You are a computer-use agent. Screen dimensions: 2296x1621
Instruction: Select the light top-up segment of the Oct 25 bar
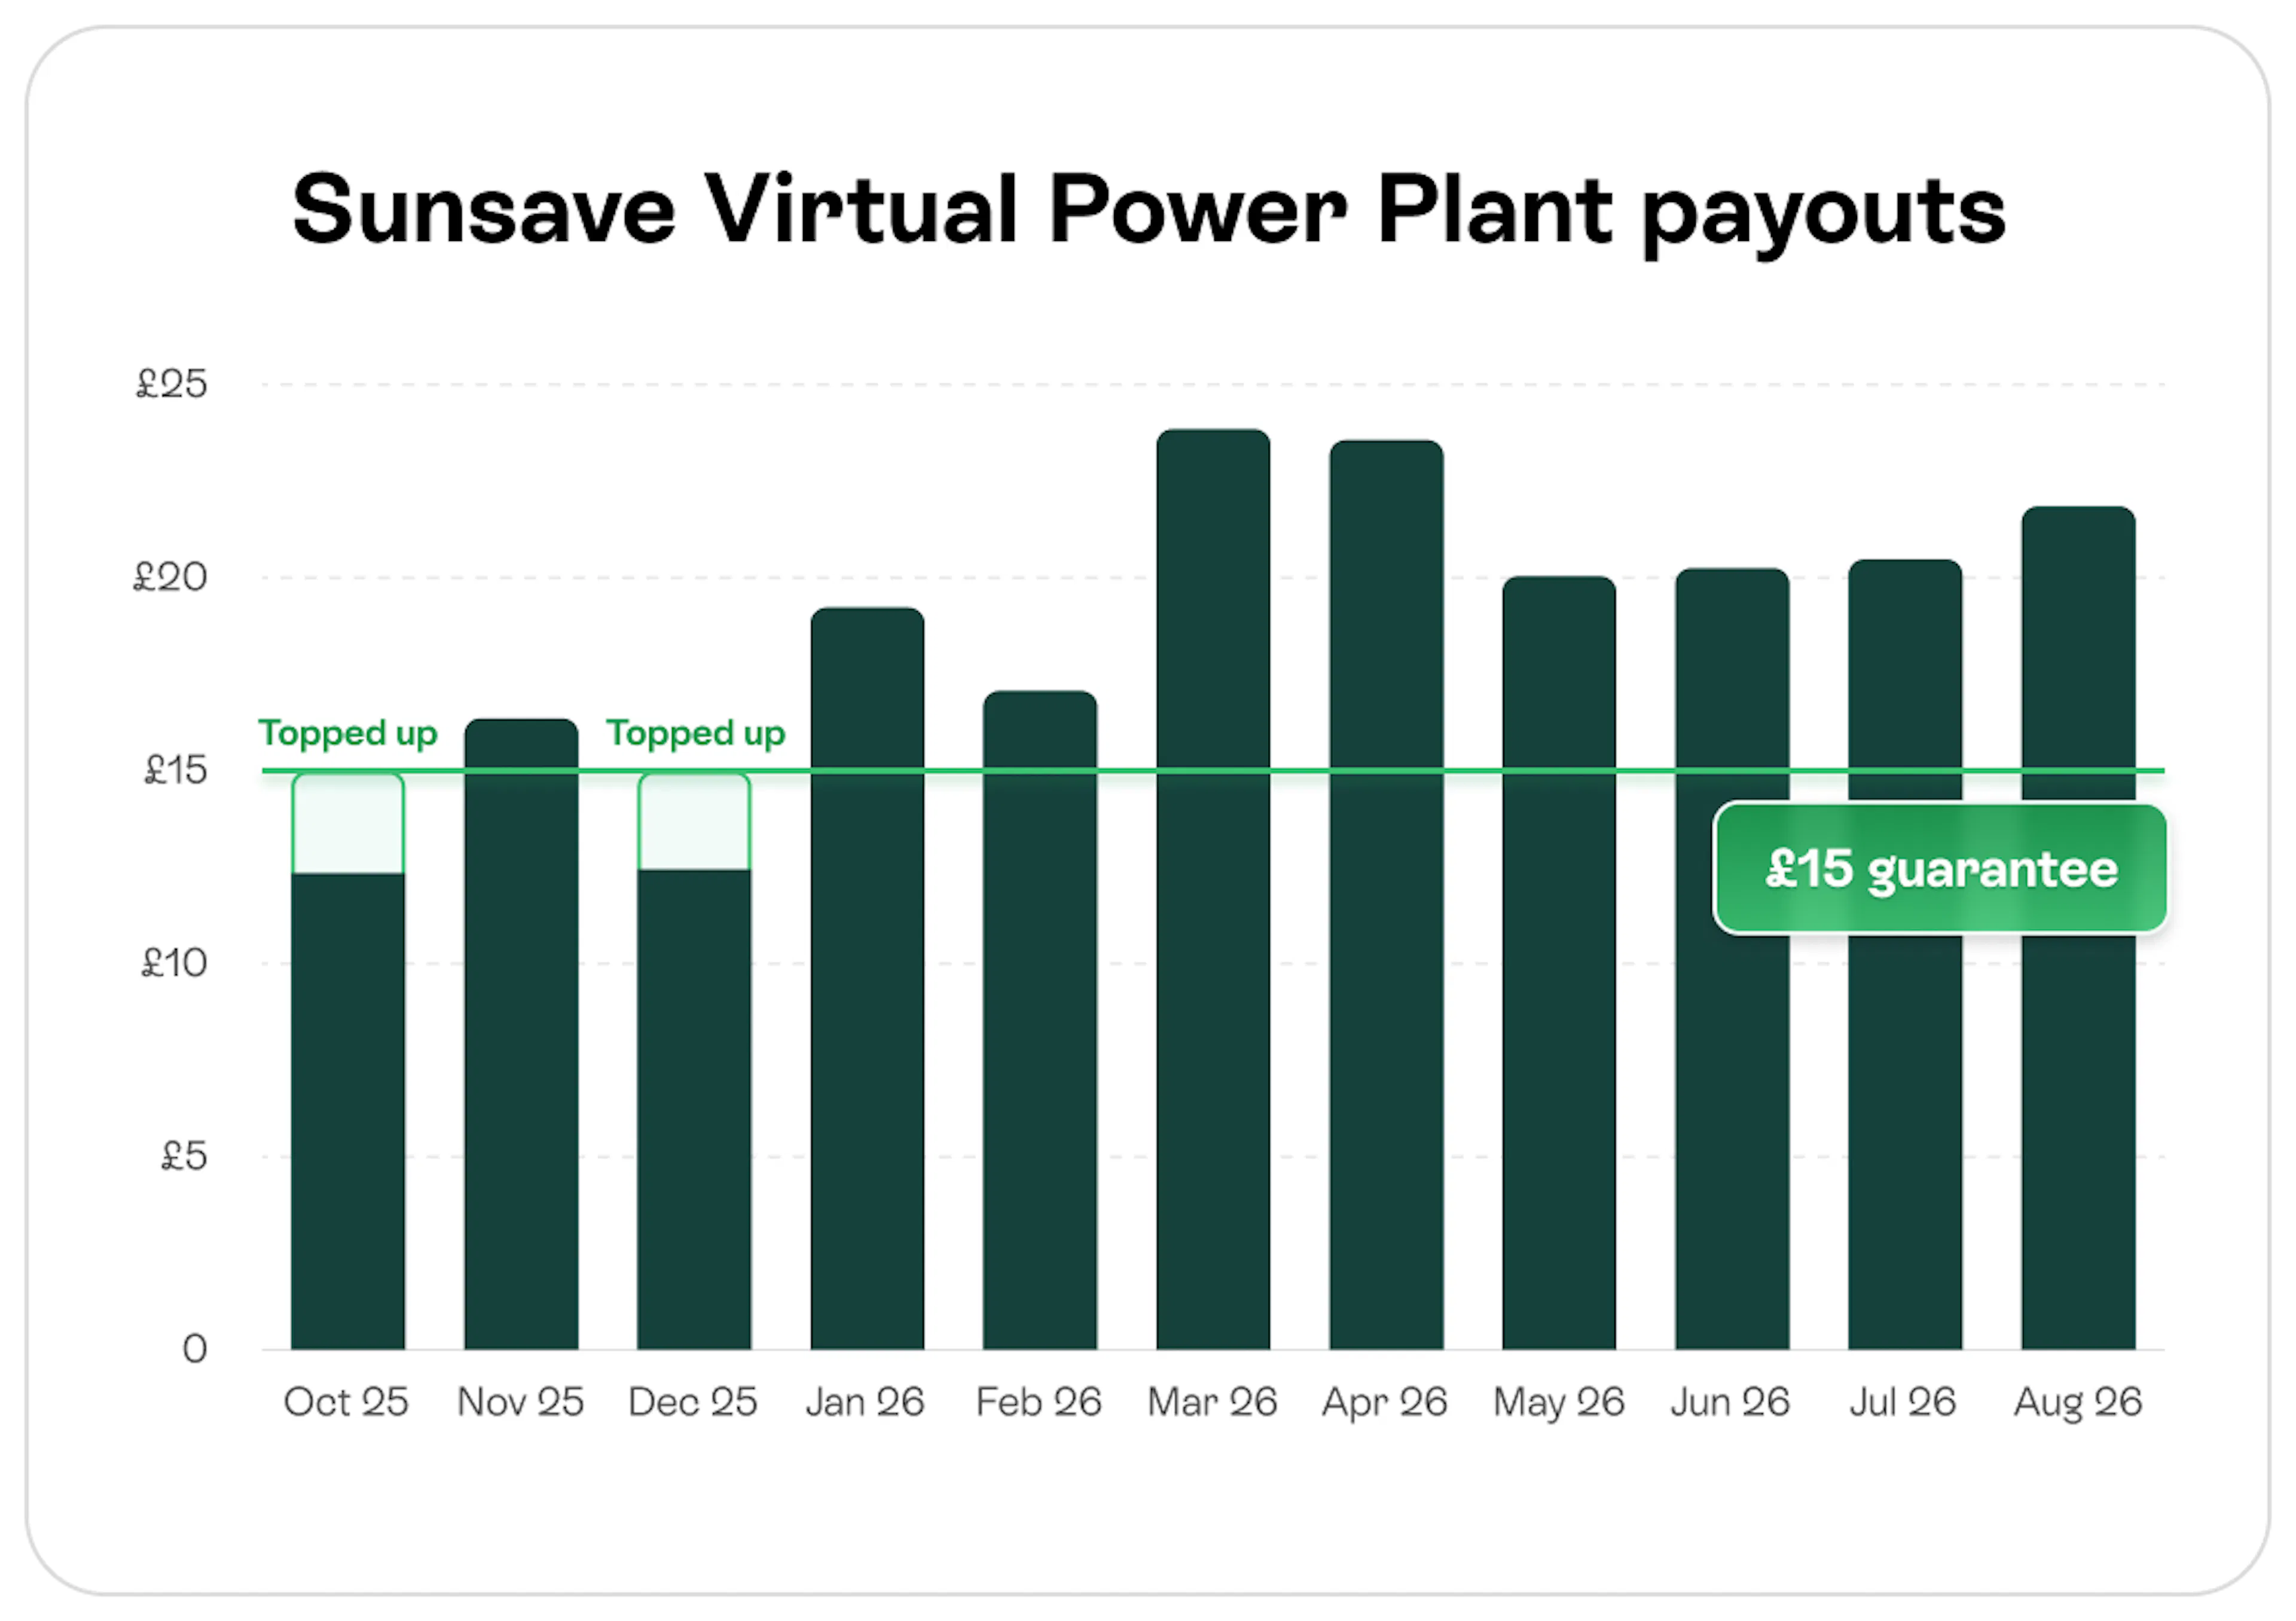click(x=348, y=823)
